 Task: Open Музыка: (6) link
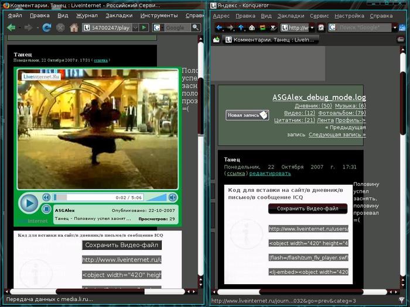tap(350, 106)
